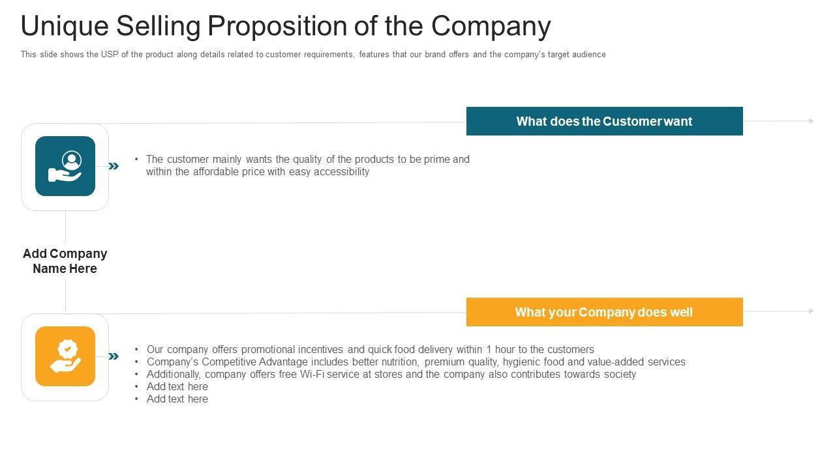Click arrowhead at end of bottom line
The height and width of the screenshot is (469, 835).
pyautogui.click(x=812, y=311)
